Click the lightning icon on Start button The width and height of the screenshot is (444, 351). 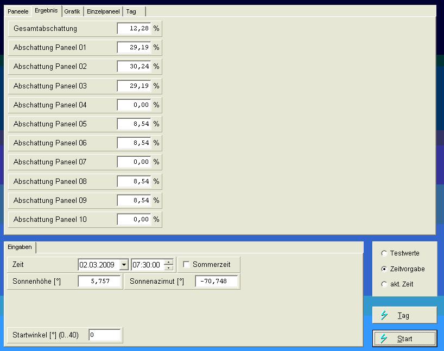(384, 339)
